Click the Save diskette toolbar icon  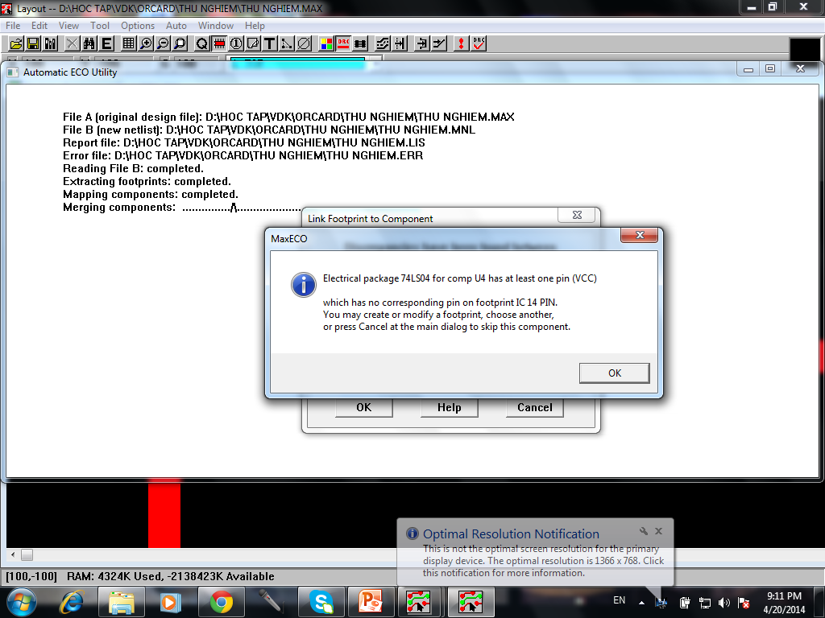(x=33, y=43)
